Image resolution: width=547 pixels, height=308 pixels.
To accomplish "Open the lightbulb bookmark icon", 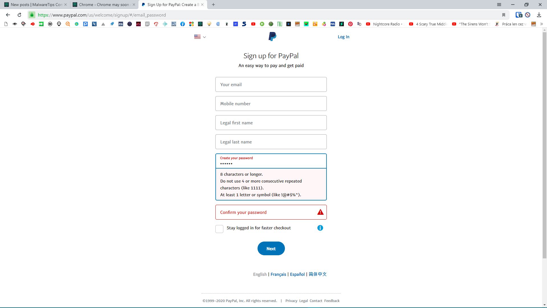I will tap(209, 24).
